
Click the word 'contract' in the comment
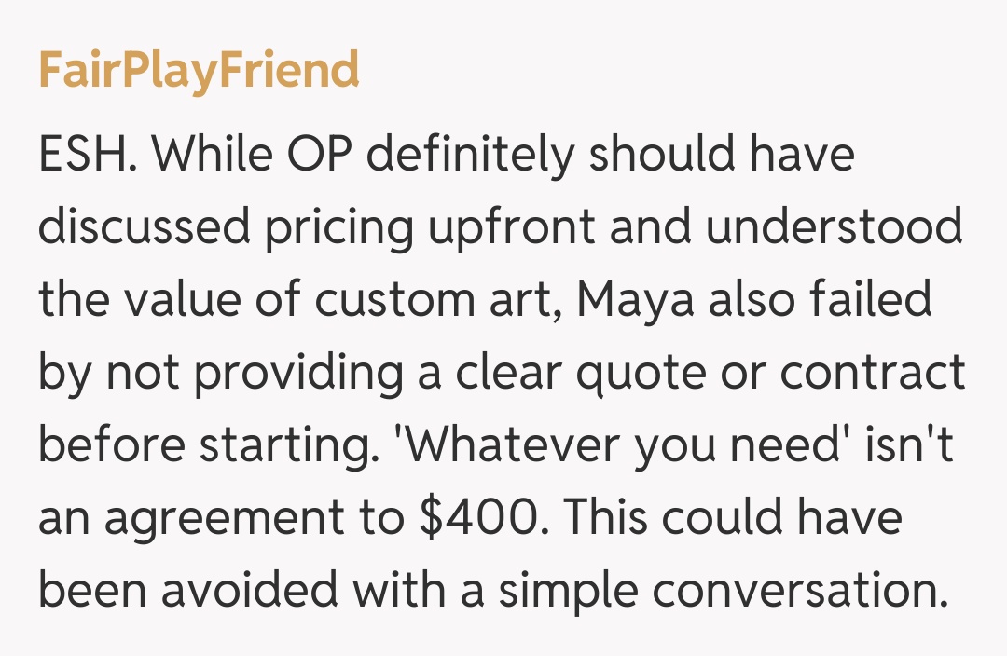click(872, 373)
